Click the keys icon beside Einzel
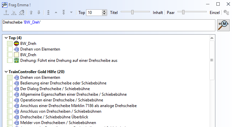232x127 pixels. [226, 13]
